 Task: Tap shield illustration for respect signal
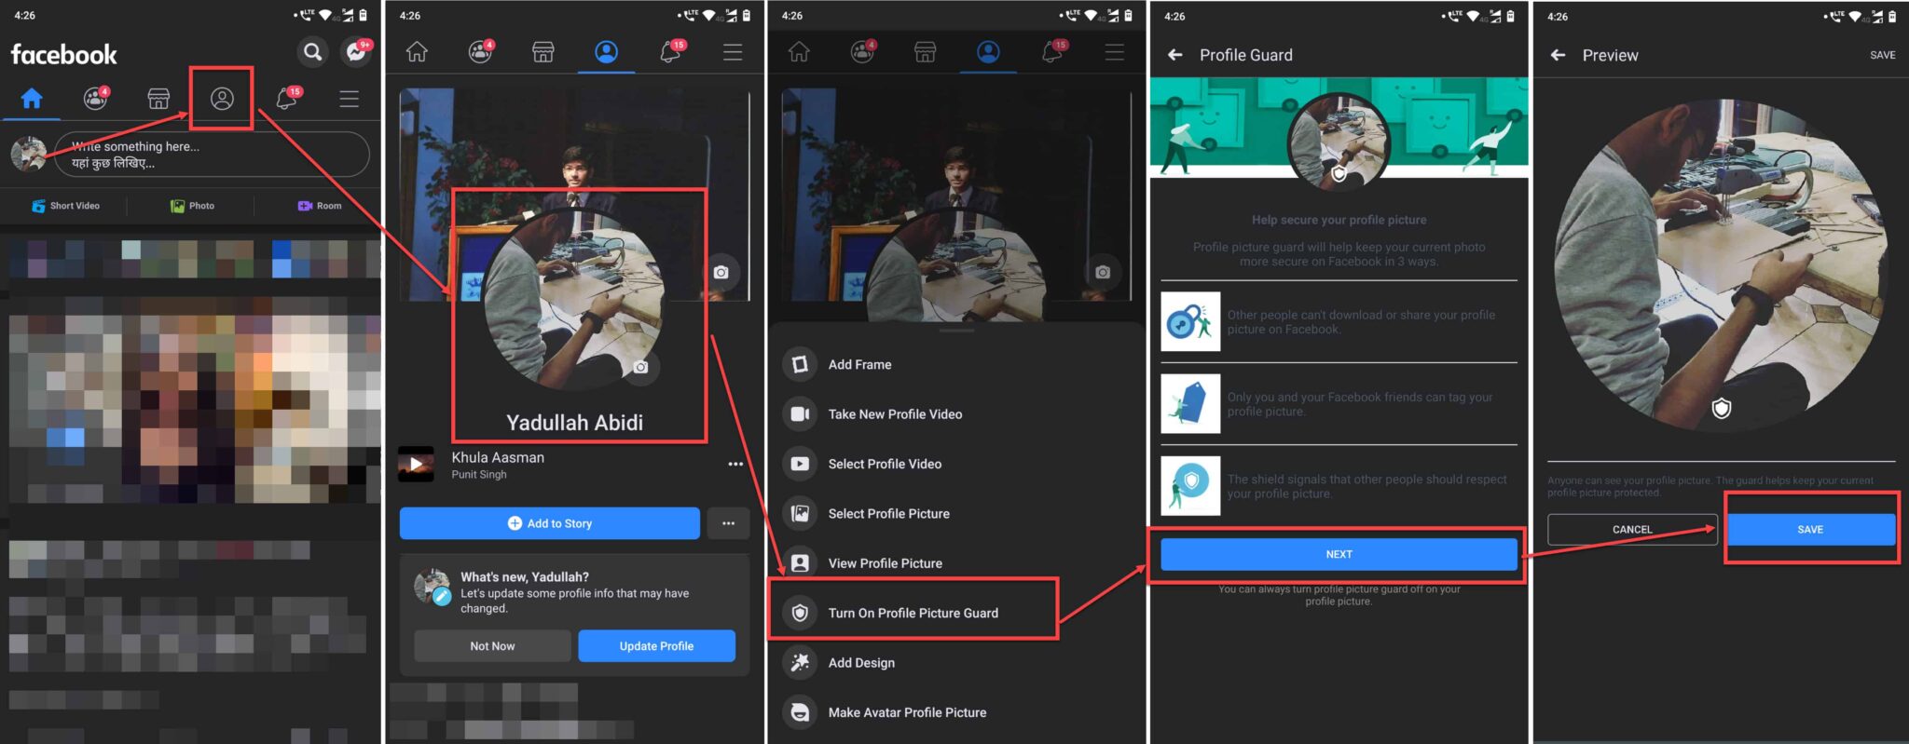tap(1190, 485)
